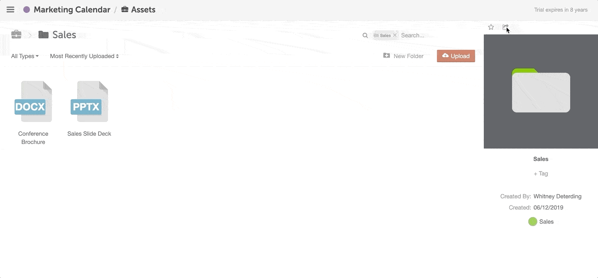
Task: Click the Upload button
Action: (x=456, y=56)
